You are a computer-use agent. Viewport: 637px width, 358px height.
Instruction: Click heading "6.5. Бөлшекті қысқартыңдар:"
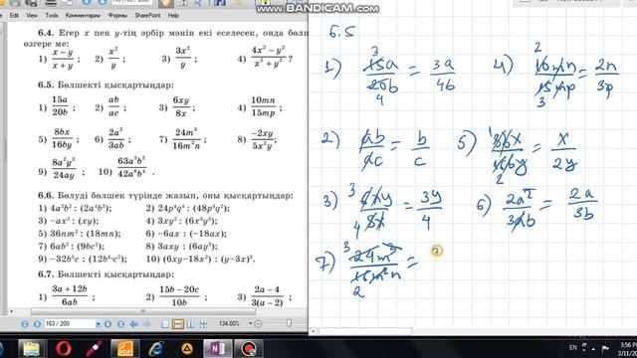[x=106, y=86]
